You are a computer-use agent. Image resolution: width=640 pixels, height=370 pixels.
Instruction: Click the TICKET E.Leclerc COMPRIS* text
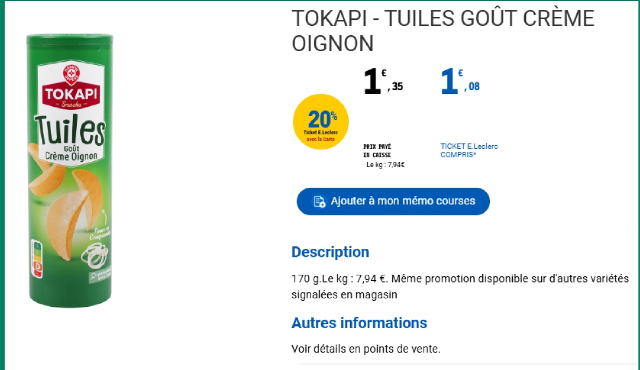click(x=469, y=151)
